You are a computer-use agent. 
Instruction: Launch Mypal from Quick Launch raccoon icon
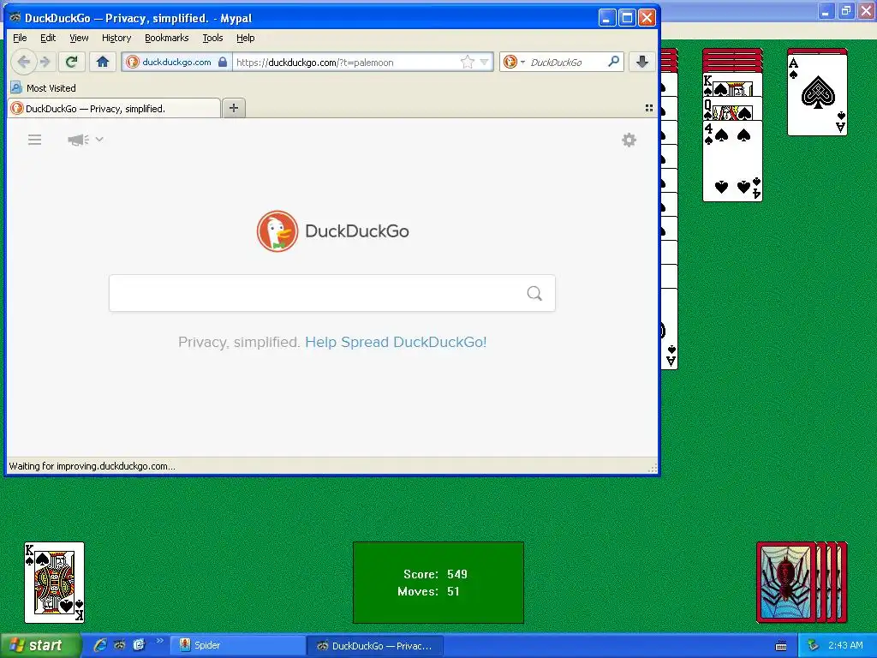pyautogui.click(x=120, y=644)
